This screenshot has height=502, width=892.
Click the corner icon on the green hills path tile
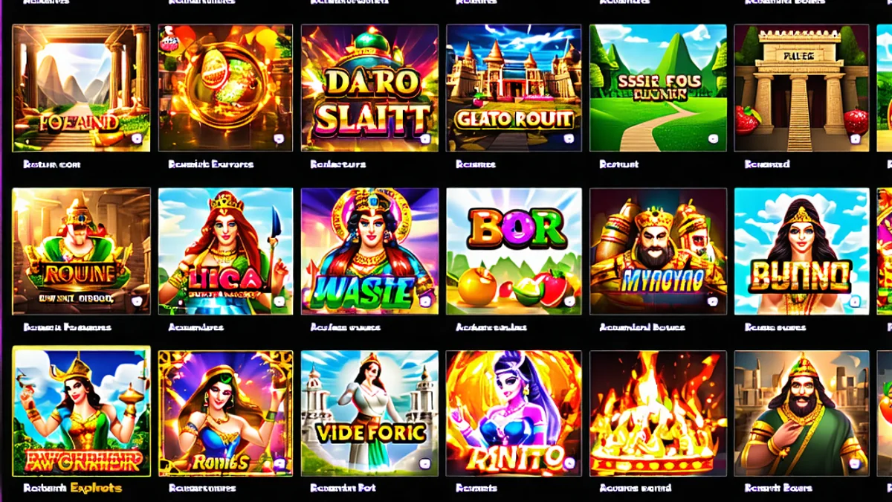click(713, 138)
